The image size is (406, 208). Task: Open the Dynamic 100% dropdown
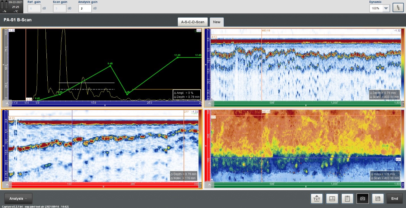tap(380, 8)
